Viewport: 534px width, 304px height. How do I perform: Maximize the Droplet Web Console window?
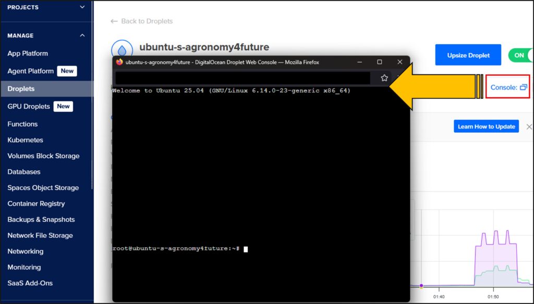click(x=380, y=62)
